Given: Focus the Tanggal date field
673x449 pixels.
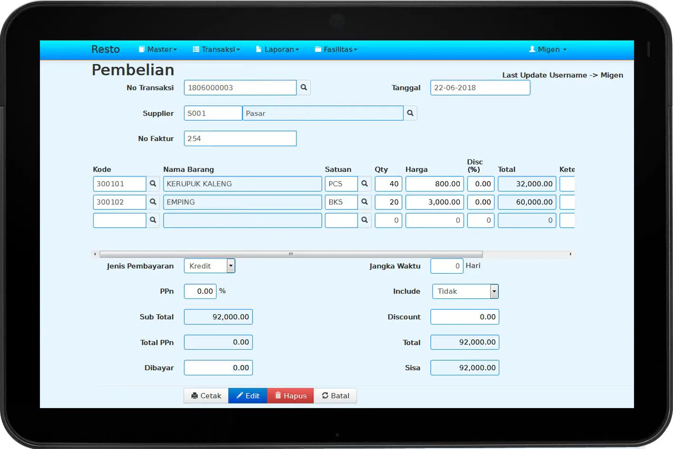Looking at the screenshot, I should tap(480, 87).
